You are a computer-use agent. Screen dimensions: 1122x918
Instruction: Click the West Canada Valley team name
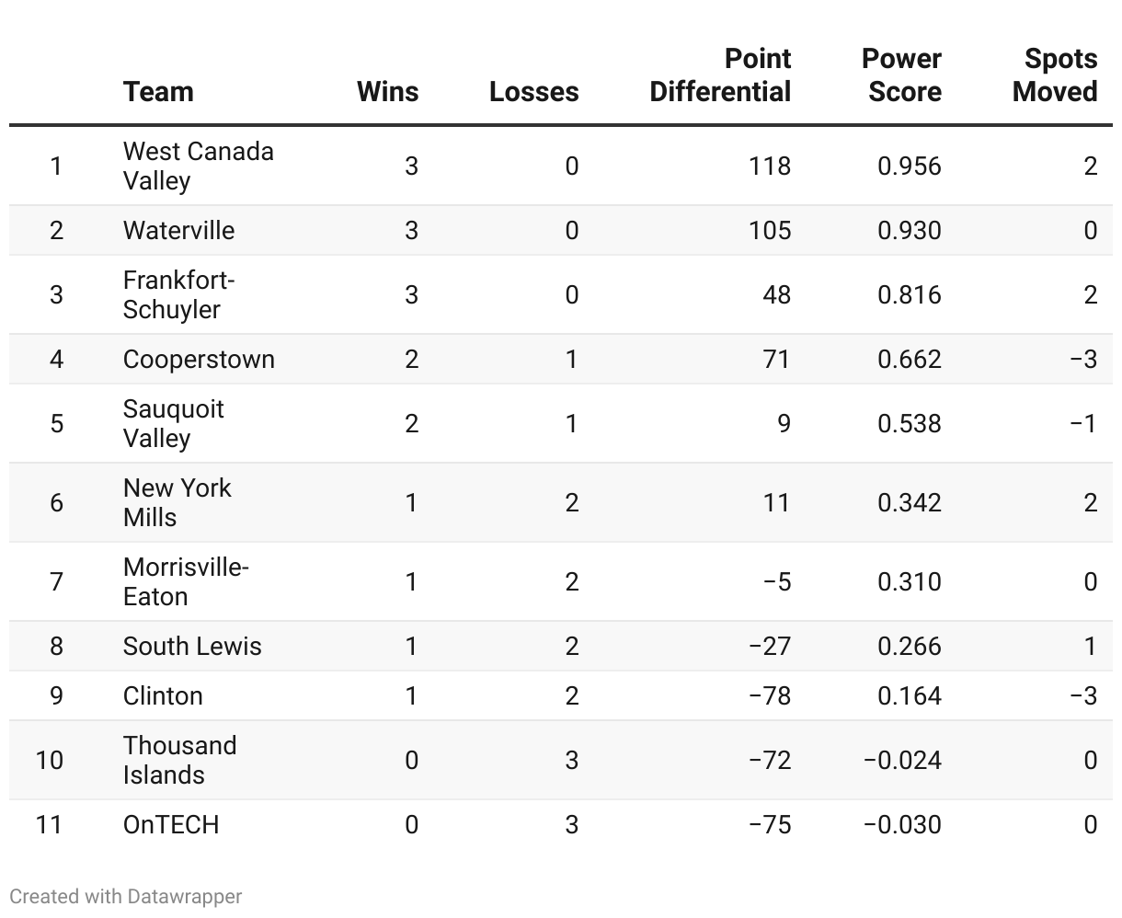[x=199, y=166]
